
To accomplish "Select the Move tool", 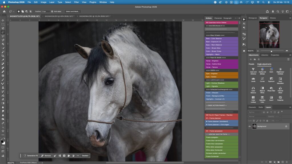I will (3, 20).
